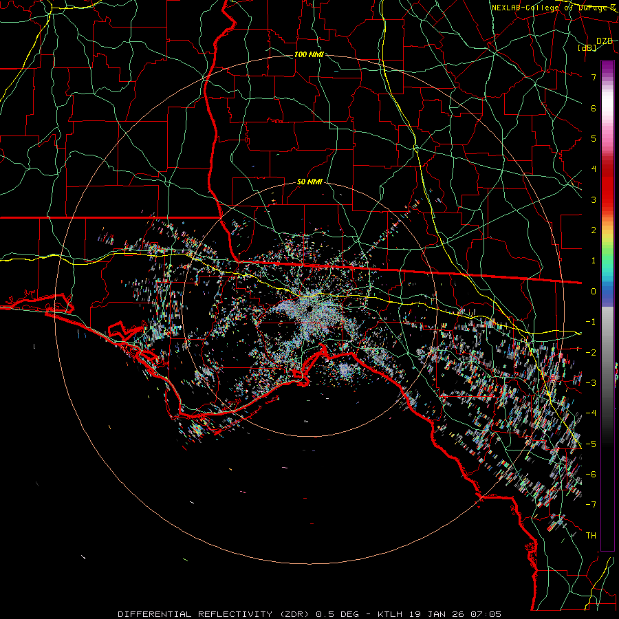
Task: Click the NEXLAB-College of DuPage watermark text
Action: point(554,8)
